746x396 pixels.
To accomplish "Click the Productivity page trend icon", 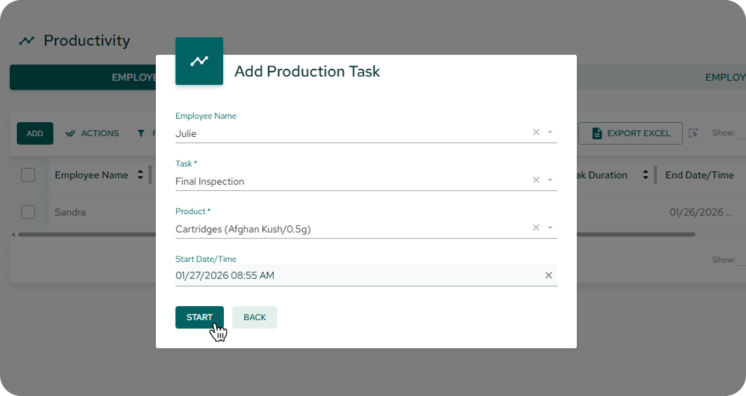I will click(27, 41).
